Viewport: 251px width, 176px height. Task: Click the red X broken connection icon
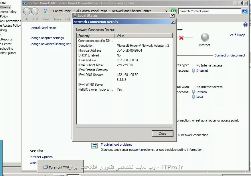181,38
